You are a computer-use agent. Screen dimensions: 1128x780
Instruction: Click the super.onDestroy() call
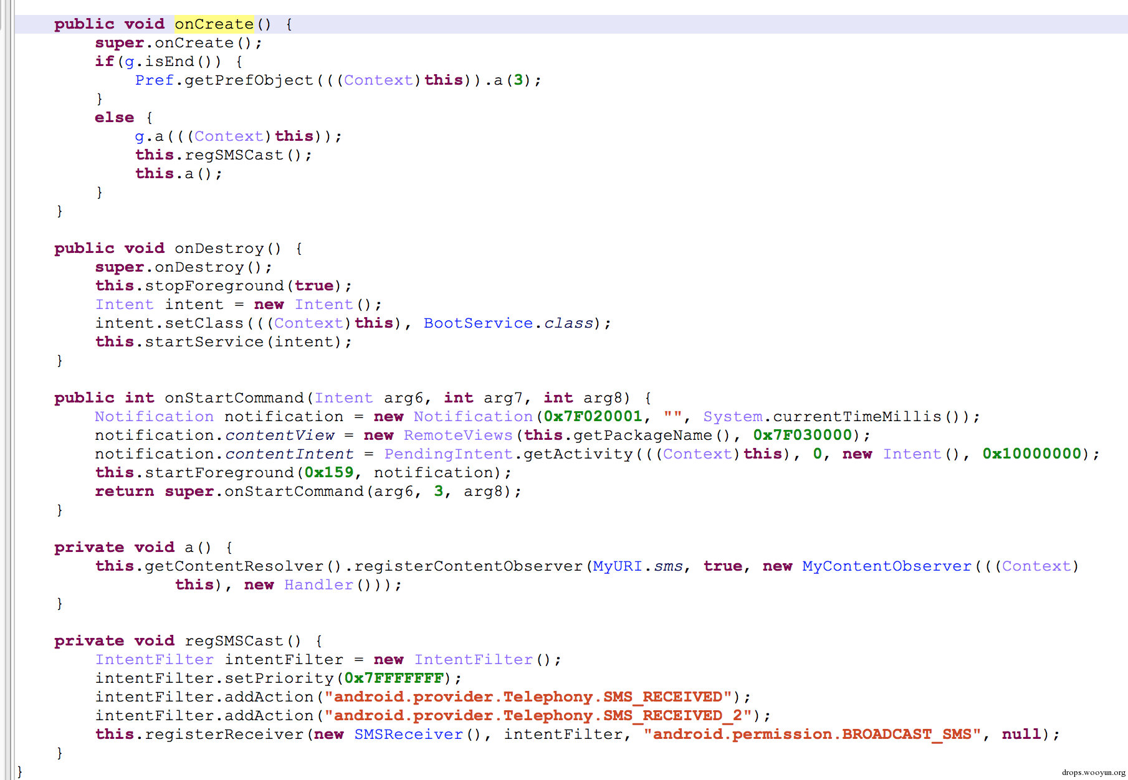point(184,267)
